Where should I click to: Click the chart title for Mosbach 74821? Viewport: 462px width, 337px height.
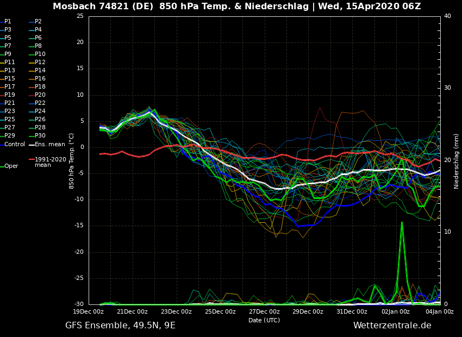tap(236, 7)
